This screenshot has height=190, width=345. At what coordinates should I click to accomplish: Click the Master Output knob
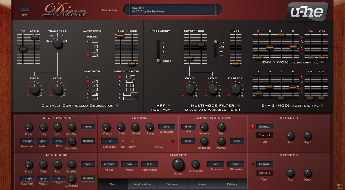[178, 164]
